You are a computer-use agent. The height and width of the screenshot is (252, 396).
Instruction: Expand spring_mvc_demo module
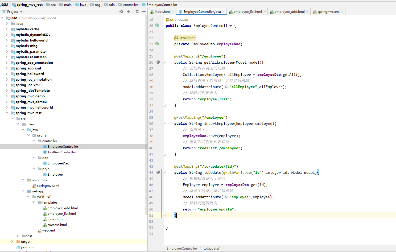(x=7, y=96)
